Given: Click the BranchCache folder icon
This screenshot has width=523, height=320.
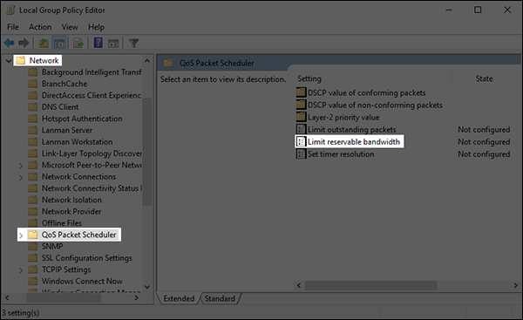Looking at the screenshot, I should (33, 84).
